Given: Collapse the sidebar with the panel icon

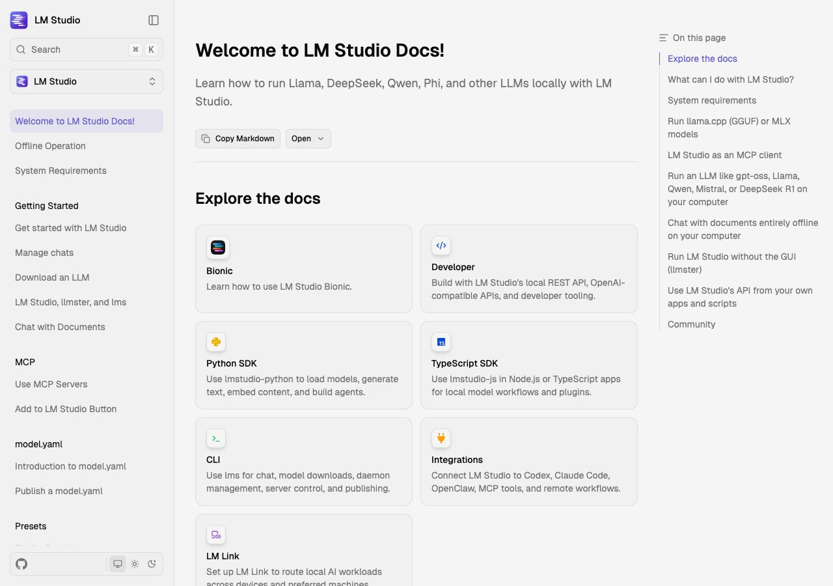Looking at the screenshot, I should pyautogui.click(x=154, y=20).
